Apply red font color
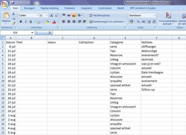Viewport: 186px width, 135px height. coord(54,22)
